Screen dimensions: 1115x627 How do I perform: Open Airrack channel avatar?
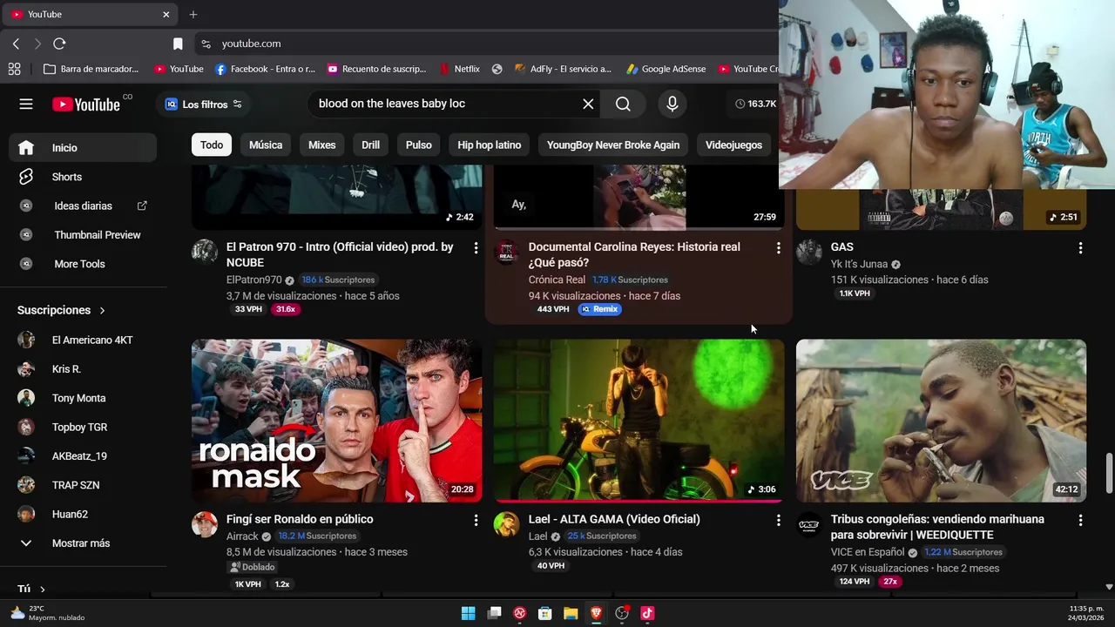205,524
